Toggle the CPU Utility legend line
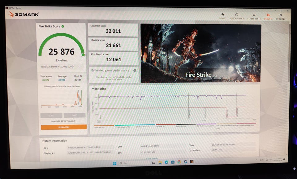Viewport: 297px width, 179px height. 186,125
